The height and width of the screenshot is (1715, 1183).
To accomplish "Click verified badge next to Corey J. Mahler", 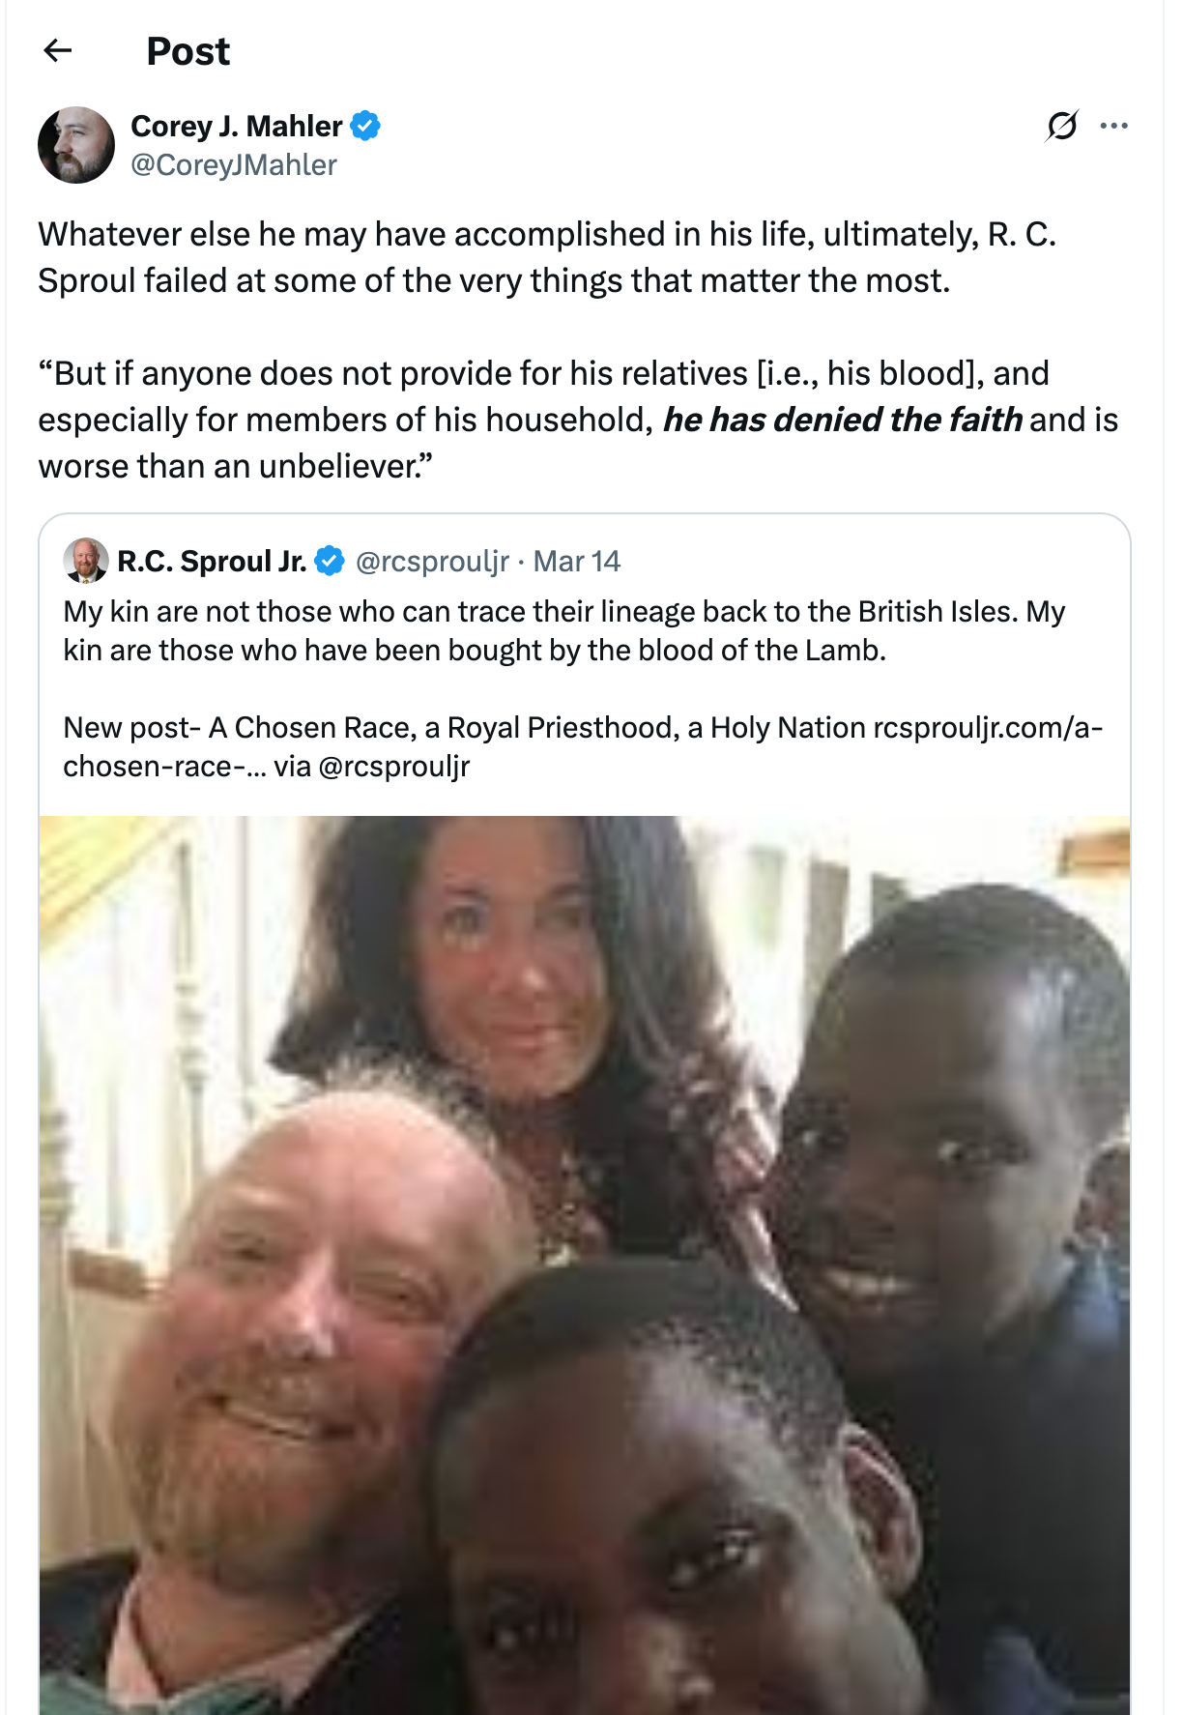I will click(365, 126).
